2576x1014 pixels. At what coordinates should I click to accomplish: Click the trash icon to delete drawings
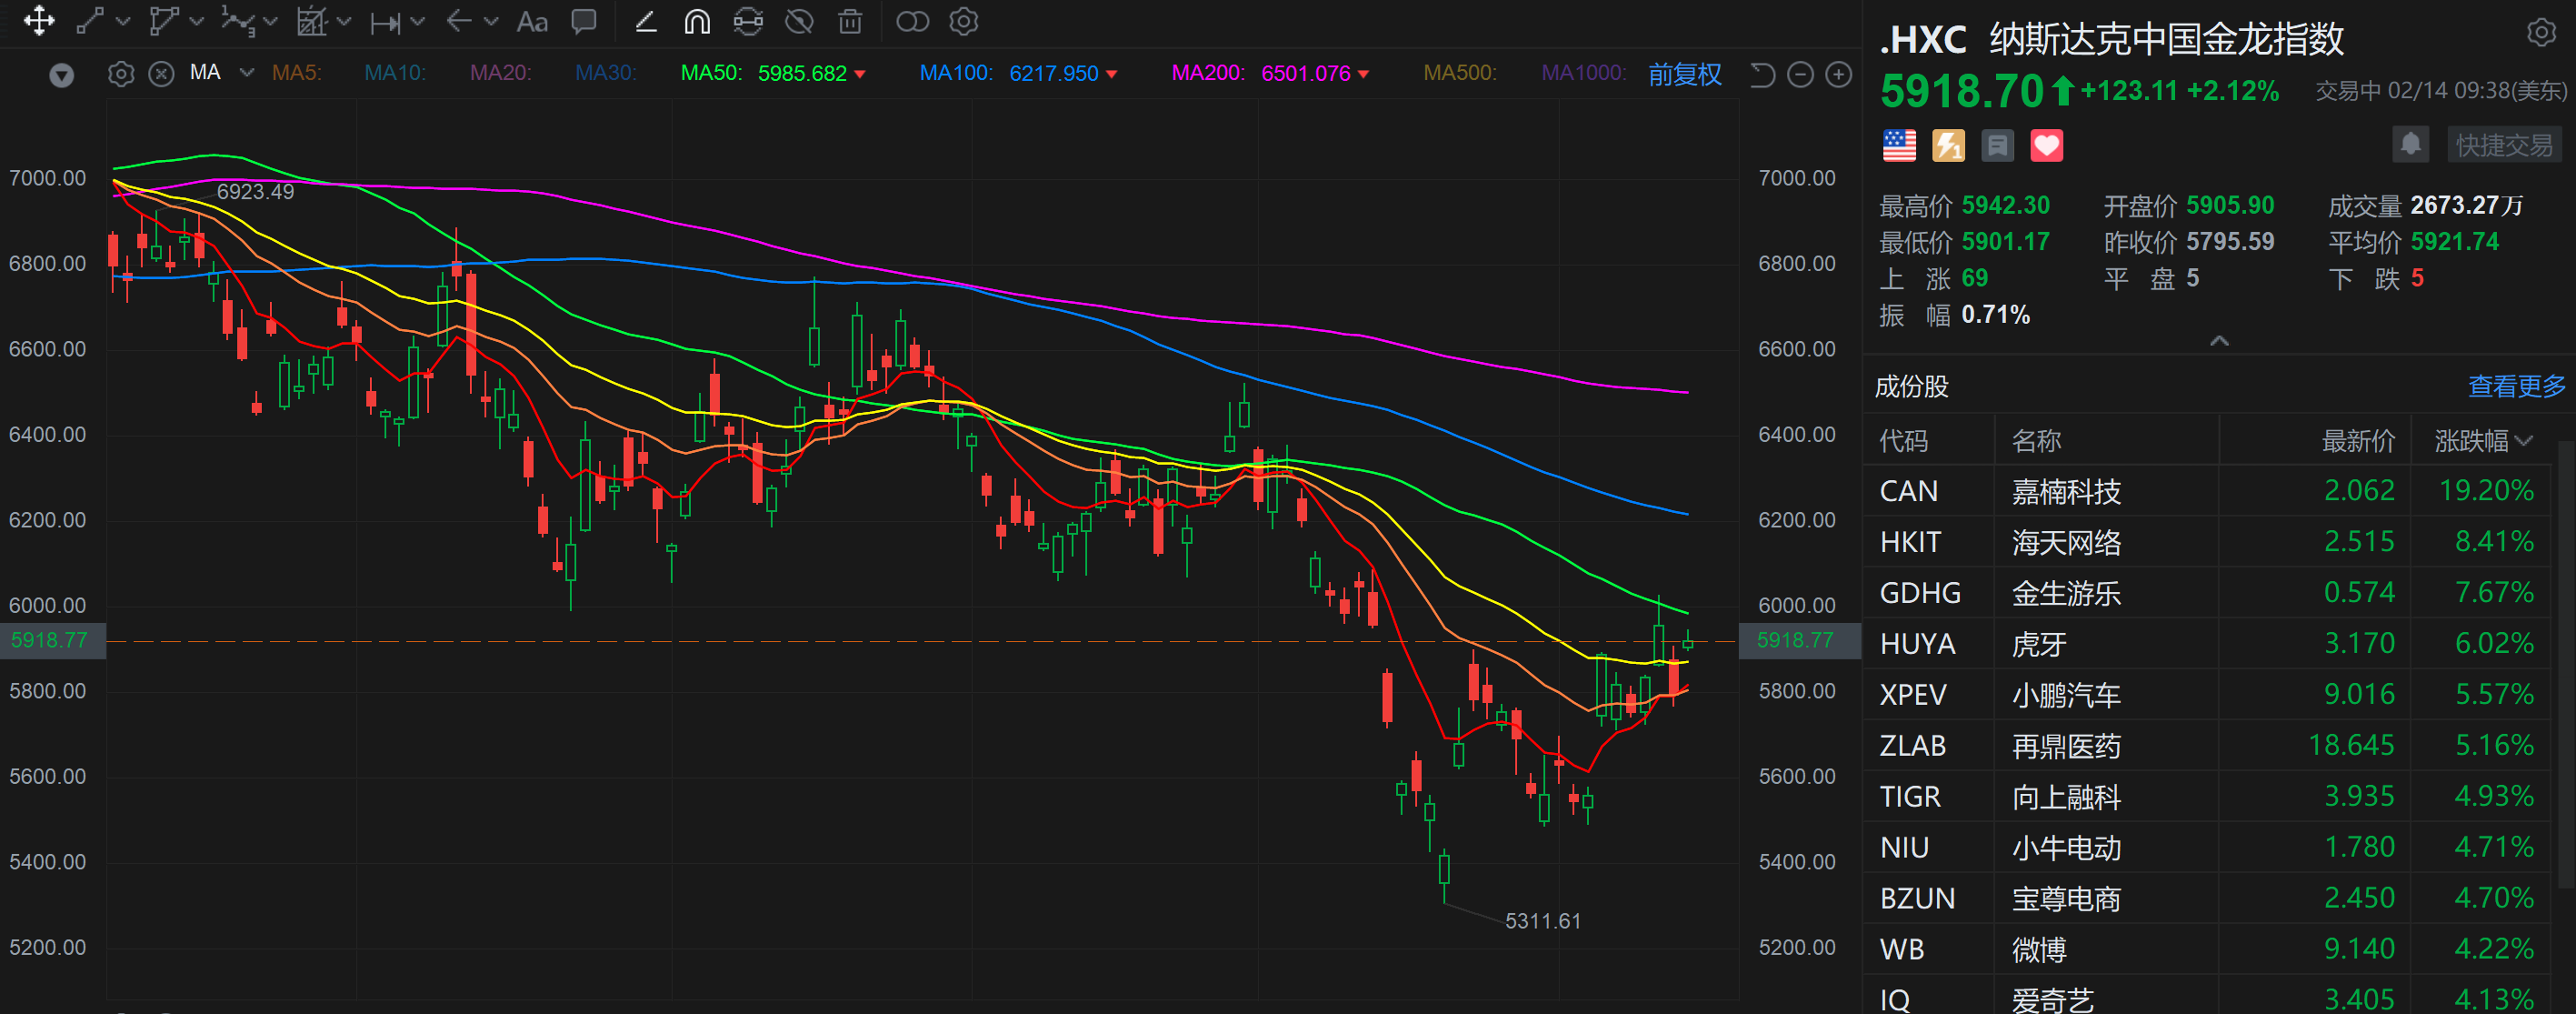(849, 21)
